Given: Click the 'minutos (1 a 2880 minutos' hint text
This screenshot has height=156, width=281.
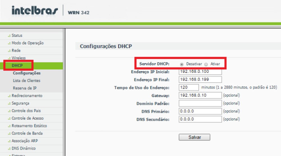Looking at the screenshot, I should (239, 87).
